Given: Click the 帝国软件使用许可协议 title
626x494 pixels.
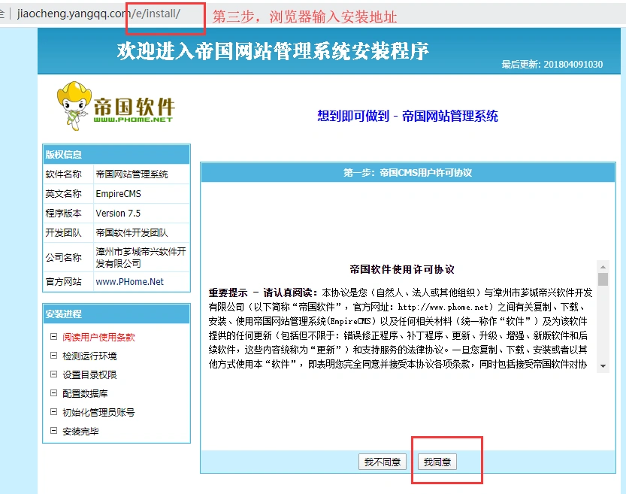Looking at the screenshot, I should [x=402, y=269].
